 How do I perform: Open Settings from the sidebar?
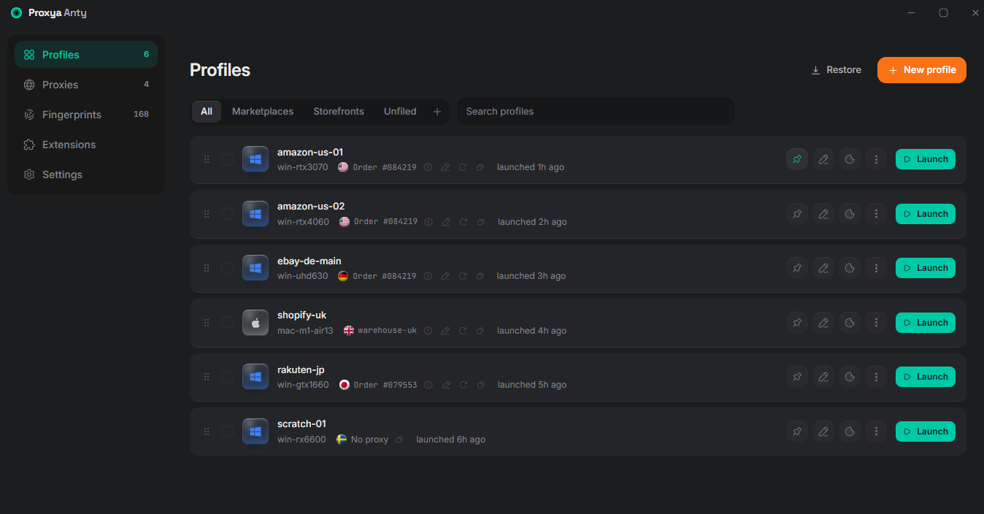pyautogui.click(x=86, y=174)
